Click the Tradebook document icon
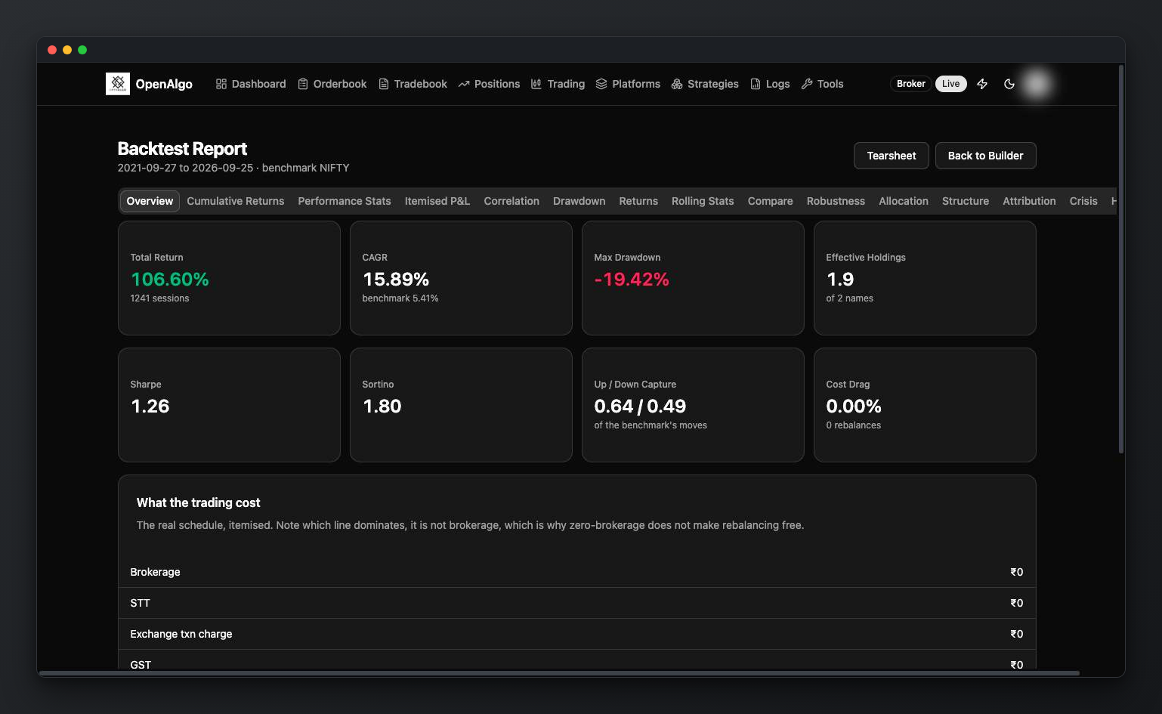Screen dimensions: 1162x714 click(384, 84)
